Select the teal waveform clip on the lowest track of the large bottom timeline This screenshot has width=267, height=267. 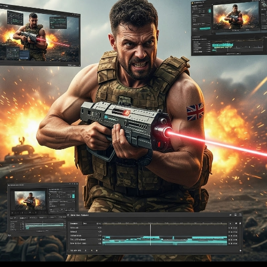(x=165, y=243)
